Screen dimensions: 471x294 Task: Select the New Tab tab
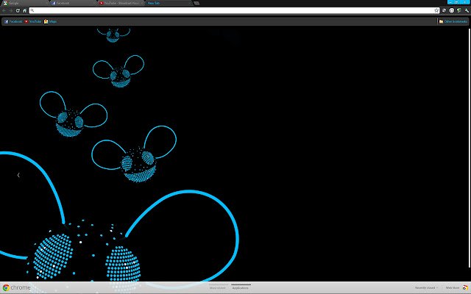coord(169,3)
